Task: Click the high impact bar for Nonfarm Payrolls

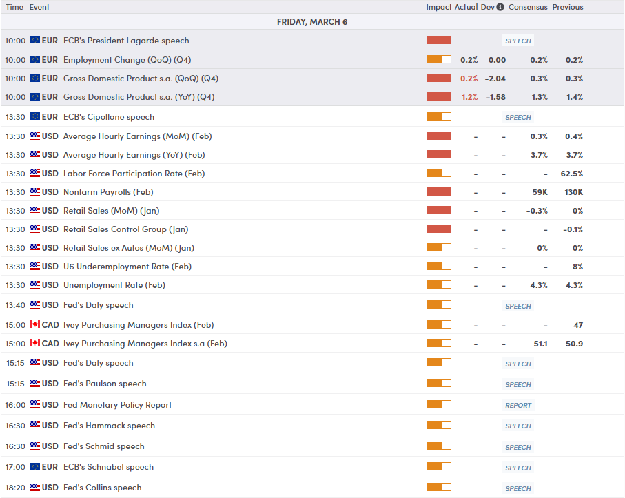Action: click(439, 191)
